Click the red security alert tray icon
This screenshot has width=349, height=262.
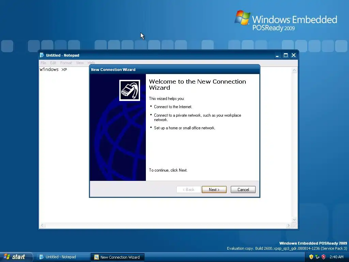pyautogui.click(x=324, y=257)
